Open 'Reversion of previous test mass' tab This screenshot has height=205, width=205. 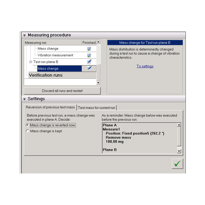click(50, 107)
